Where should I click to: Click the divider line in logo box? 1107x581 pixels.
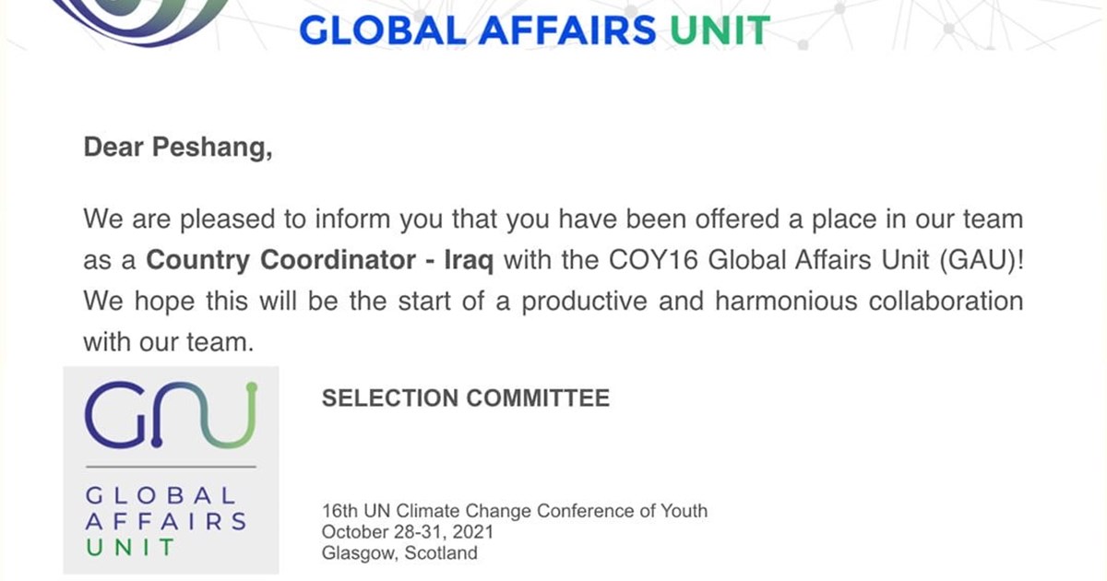click(x=171, y=467)
